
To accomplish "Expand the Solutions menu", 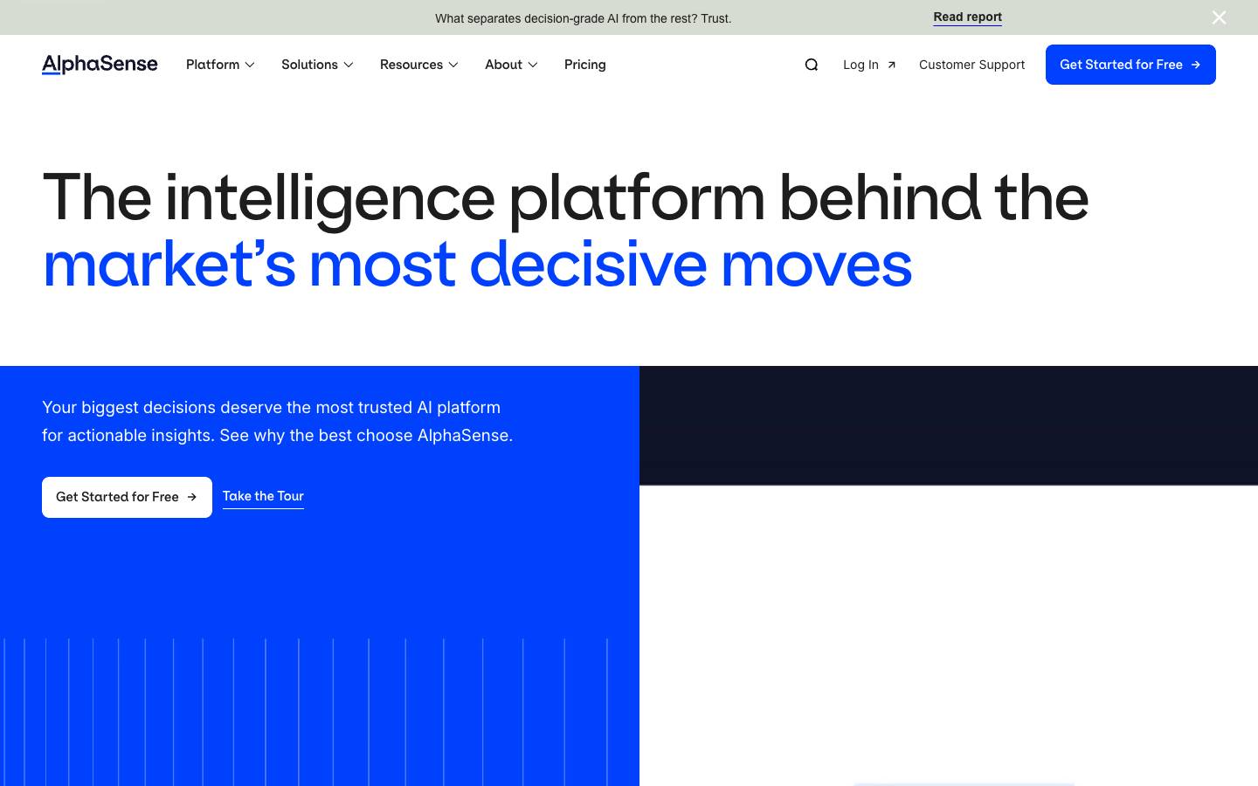I will (317, 65).
